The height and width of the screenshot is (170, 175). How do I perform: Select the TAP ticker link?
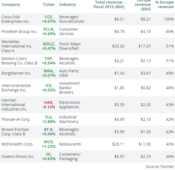coord(49,59)
